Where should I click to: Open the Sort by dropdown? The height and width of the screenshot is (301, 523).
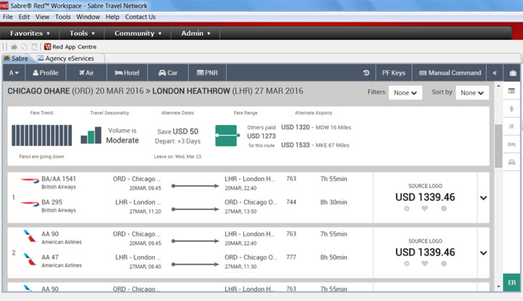click(x=472, y=93)
